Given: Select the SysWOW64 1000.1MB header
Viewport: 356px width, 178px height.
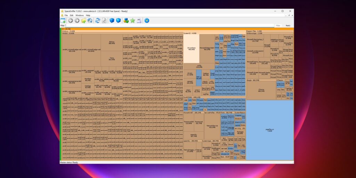Looking at the screenshot, I should click(214, 97).
